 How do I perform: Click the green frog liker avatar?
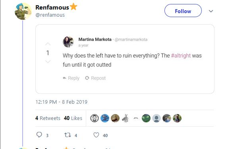pos(146,118)
